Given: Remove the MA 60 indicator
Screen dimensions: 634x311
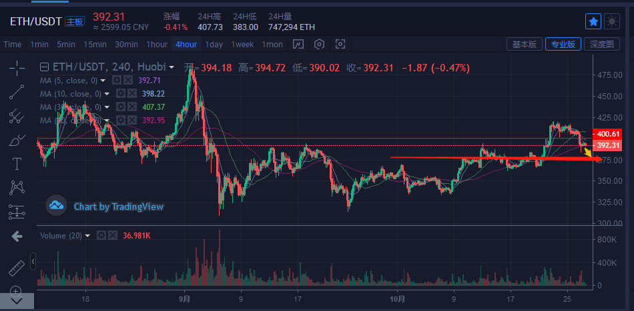Looking at the screenshot, I should coord(131,121).
